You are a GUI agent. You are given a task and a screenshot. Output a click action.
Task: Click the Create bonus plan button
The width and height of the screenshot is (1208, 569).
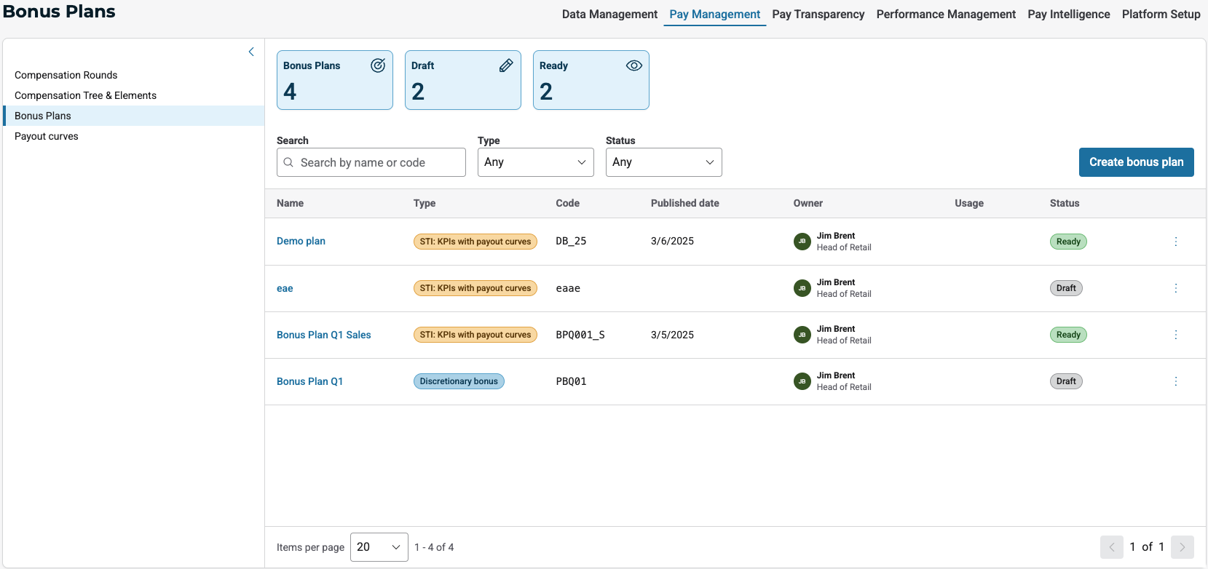click(1136, 162)
